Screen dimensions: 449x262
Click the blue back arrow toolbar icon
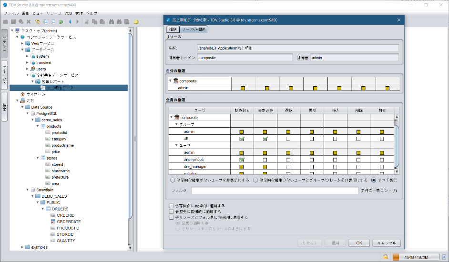(70, 22)
